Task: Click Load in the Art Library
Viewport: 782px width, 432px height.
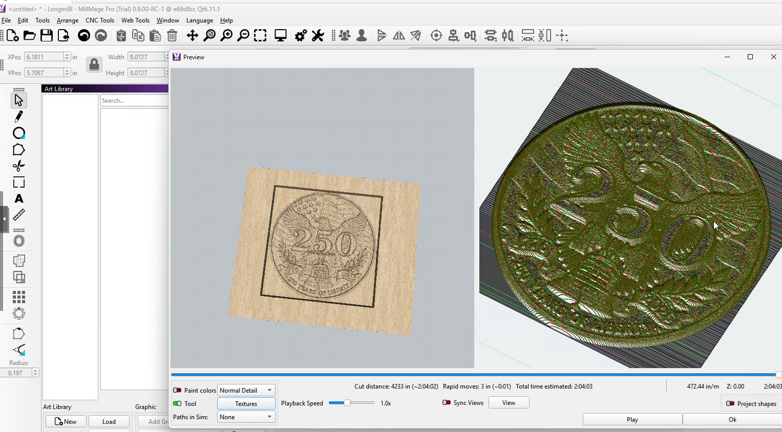Action: 109,421
